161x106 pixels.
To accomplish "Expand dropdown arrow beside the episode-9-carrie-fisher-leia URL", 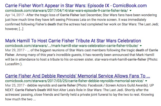I will [x=130, y=11].
